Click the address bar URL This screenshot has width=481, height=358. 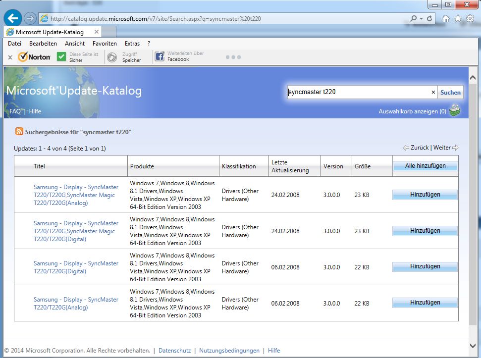[x=156, y=19]
